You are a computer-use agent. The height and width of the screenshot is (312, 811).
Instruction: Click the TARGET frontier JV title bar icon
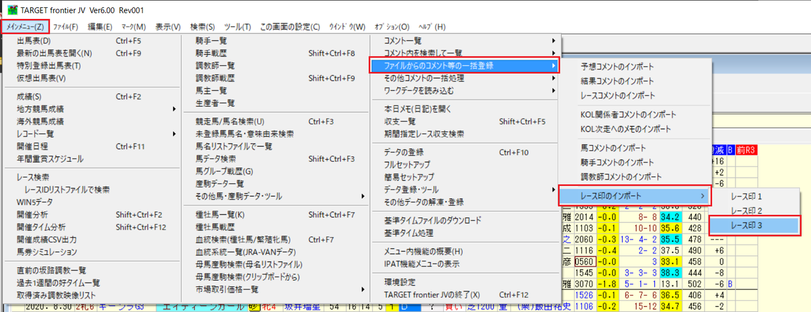[12, 10]
